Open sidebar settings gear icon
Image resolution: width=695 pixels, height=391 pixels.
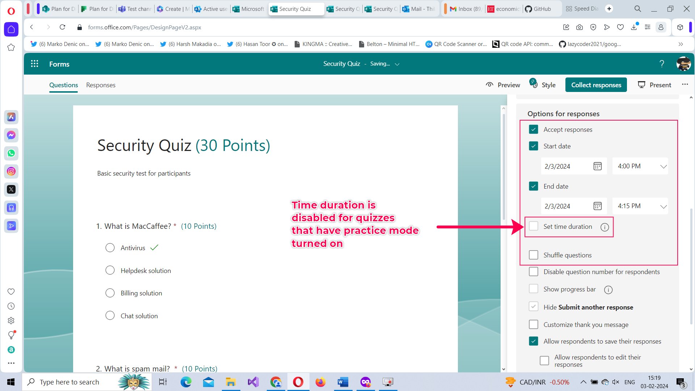(x=11, y=321)
